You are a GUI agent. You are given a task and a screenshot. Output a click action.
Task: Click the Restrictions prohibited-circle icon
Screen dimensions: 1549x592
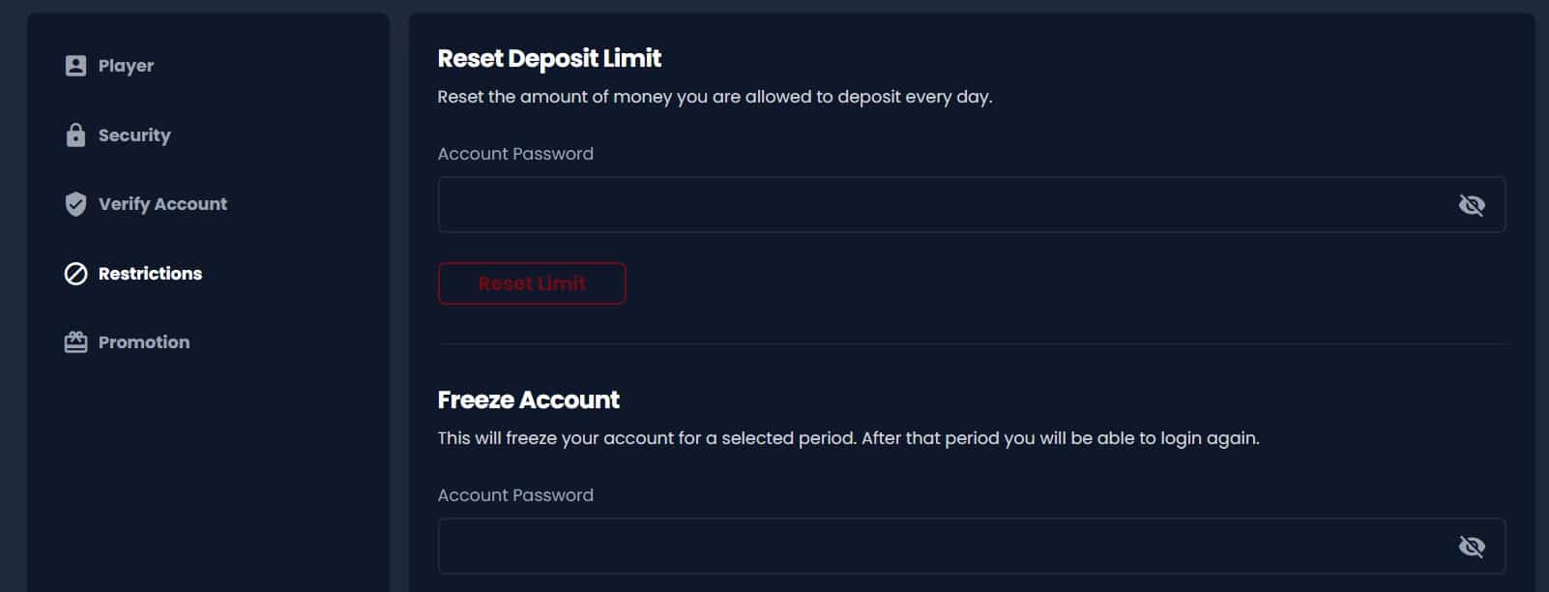point(75,274)
